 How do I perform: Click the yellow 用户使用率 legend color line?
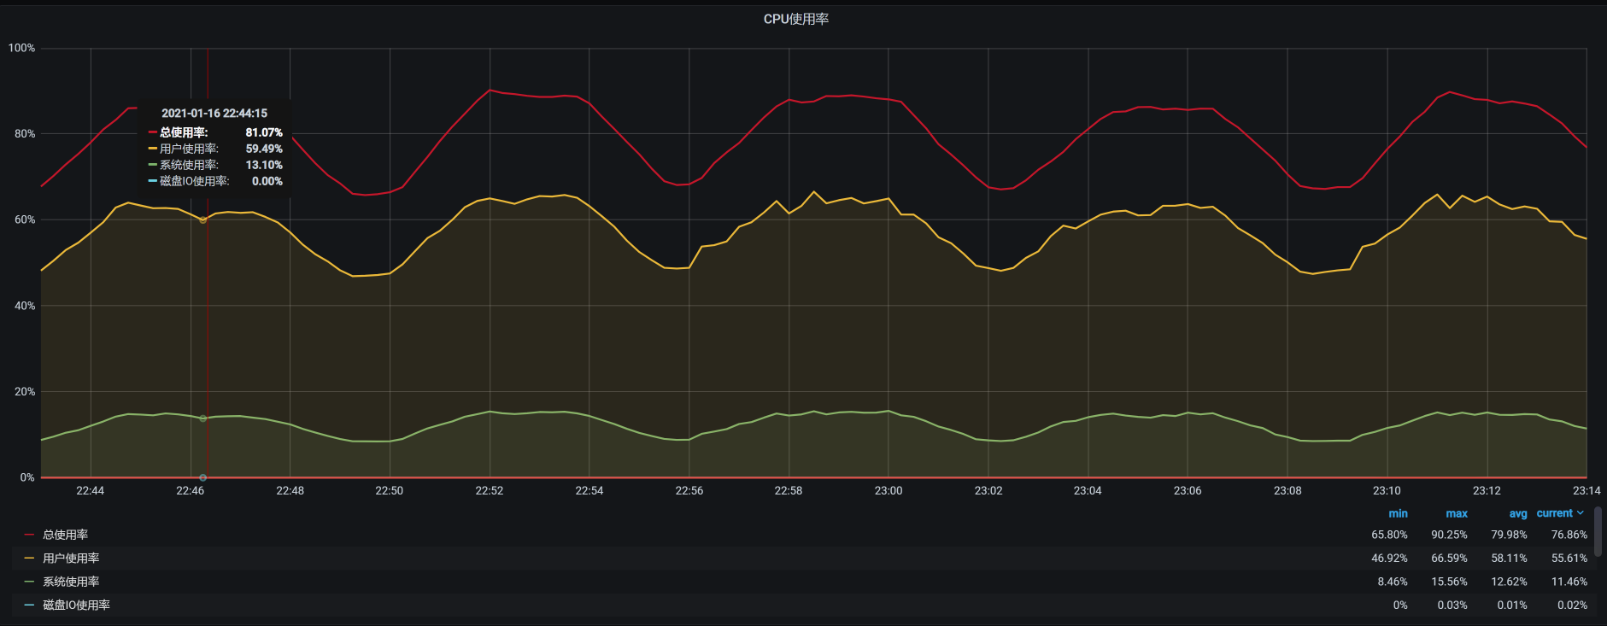[x=29, y=559]
